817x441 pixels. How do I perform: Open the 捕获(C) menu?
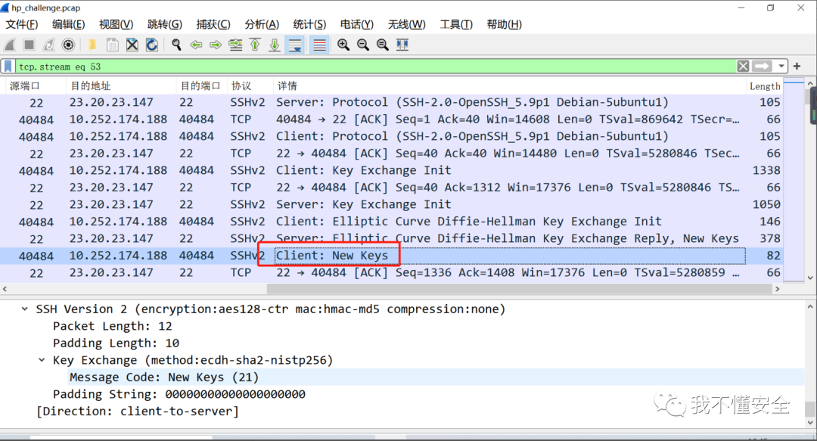pos(213,24)
